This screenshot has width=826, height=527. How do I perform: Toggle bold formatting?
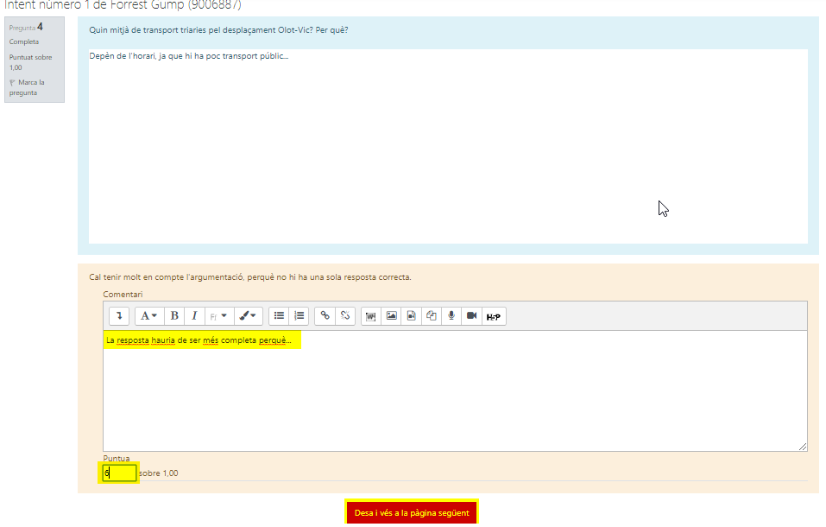tap(174, 316)
